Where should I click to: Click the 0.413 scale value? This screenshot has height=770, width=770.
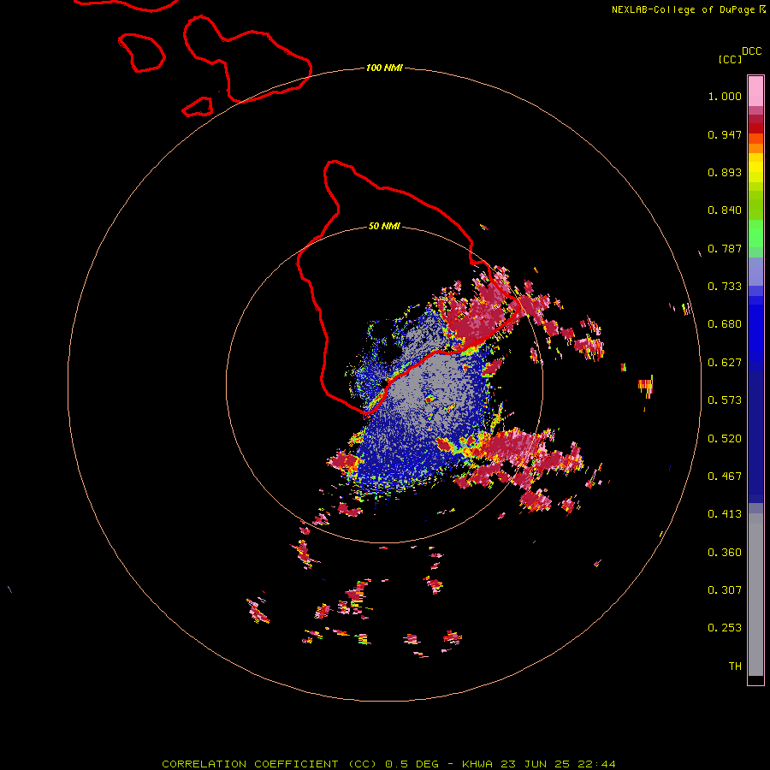[x=725, y=514]
